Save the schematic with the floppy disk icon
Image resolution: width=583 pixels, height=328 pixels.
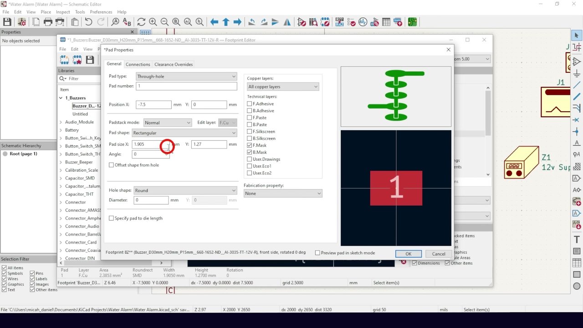point(7,22)
